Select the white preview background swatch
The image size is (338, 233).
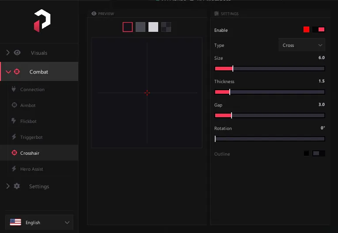point(153,27)
